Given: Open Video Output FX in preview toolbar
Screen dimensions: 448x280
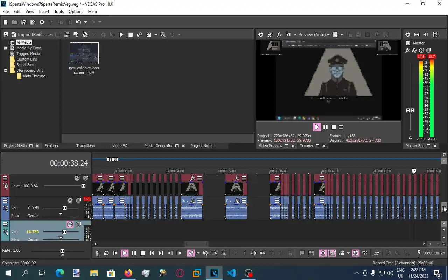Looking at the screenshot, I should pos(279,35).
